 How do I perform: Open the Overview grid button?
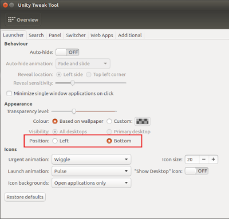pos(23,19)
